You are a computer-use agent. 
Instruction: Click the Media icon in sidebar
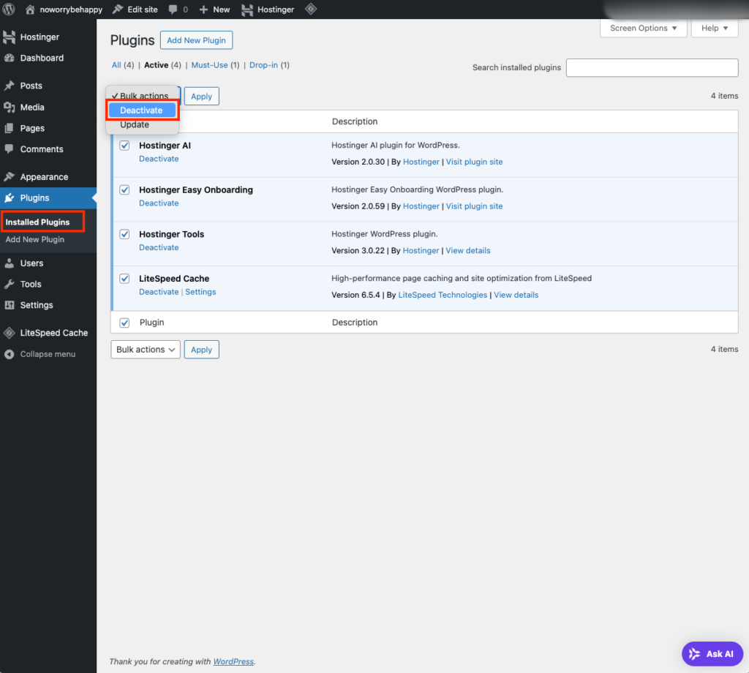(9, 108)
